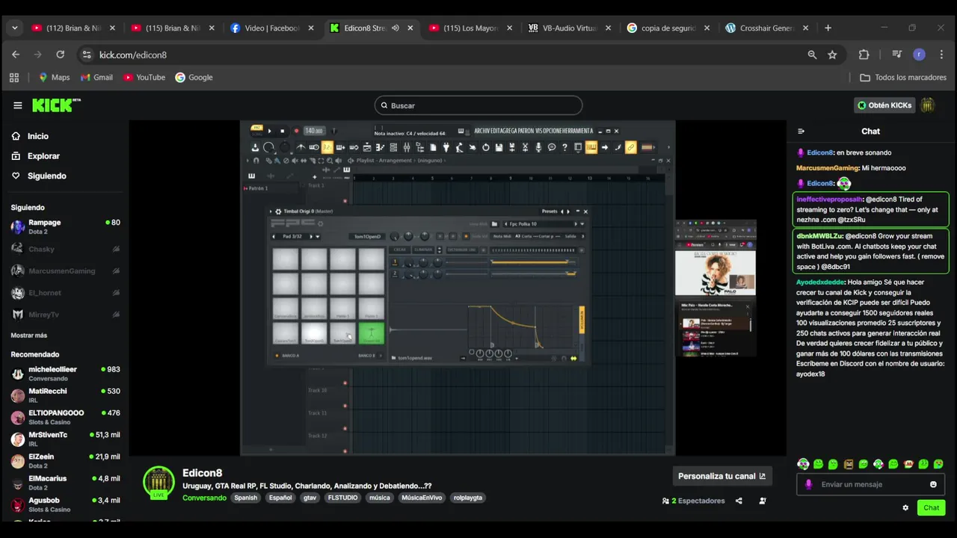Select Patrón 1 in the playlist
The image size is (957, 538).
point(256,188)
